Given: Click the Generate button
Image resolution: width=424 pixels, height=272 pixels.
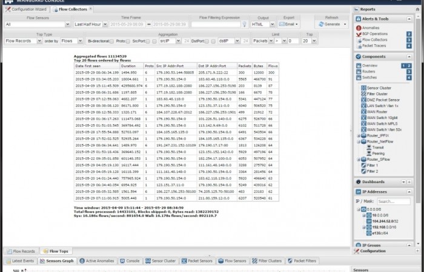Looking at the screenshot, I should [x=330, y=24].
